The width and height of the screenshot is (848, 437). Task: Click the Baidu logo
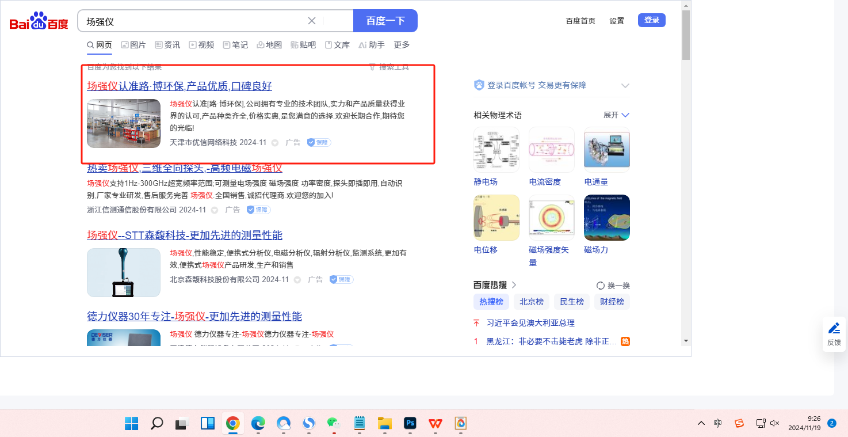tap(39, 21)
